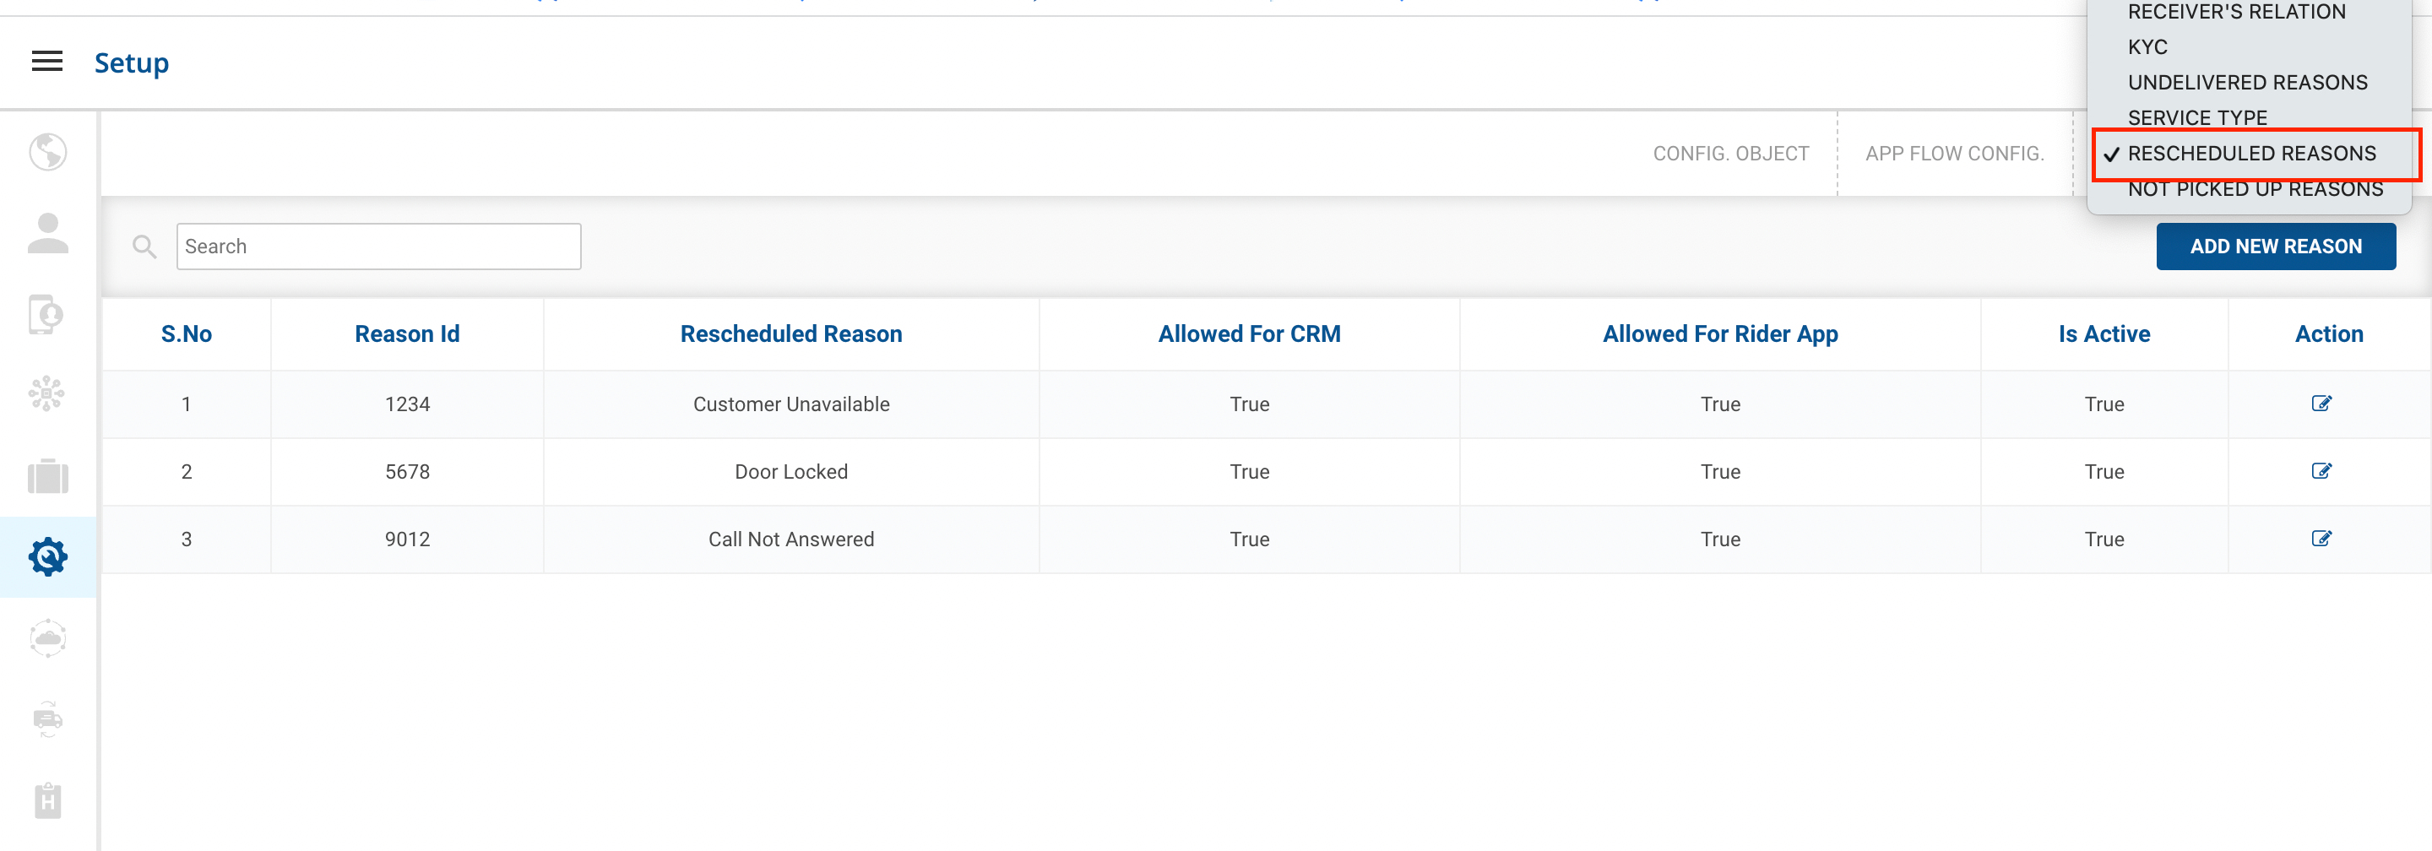Click the clipboard H sidebar icon
Viewport: 2432px width, 851px height.
point(47,800)
